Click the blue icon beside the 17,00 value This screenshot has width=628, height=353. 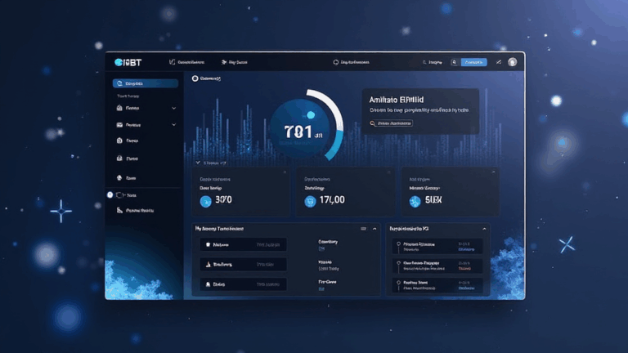click(310, 200)
